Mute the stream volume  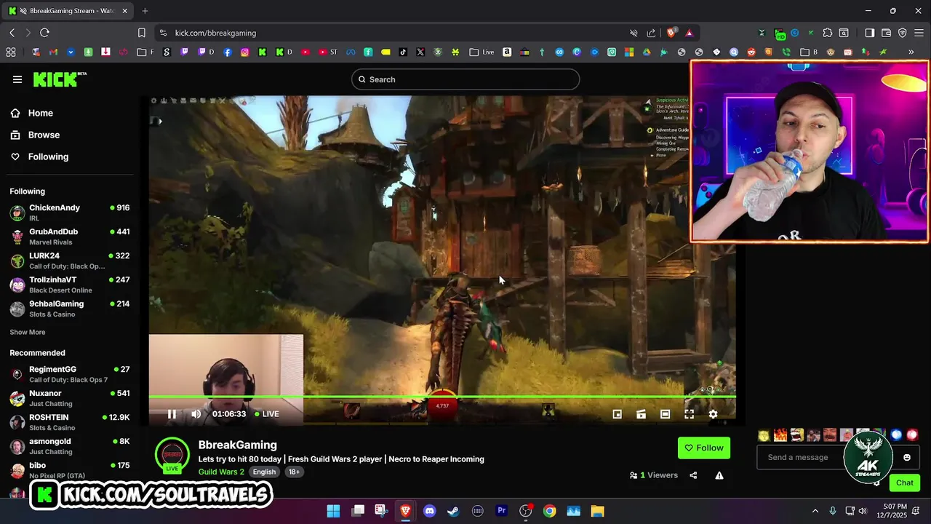[196, 414]
